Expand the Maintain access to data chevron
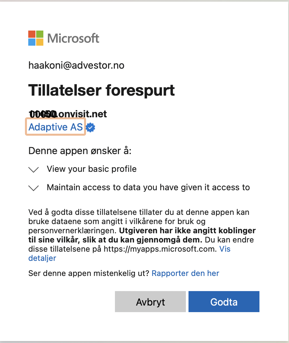 [x=34, y=188]
